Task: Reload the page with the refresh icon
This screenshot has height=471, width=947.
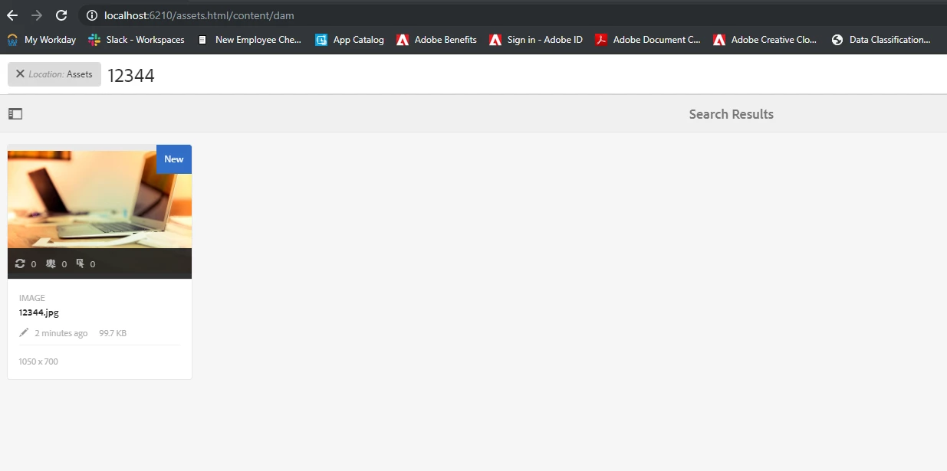Action: [x=61, y=15]
